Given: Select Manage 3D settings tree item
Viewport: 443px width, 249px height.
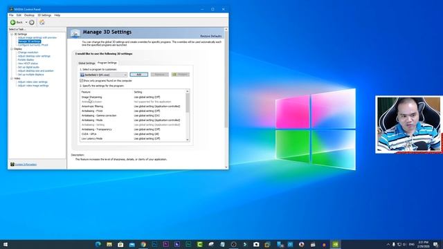Looking at the screenshot, I should [29, 41].
